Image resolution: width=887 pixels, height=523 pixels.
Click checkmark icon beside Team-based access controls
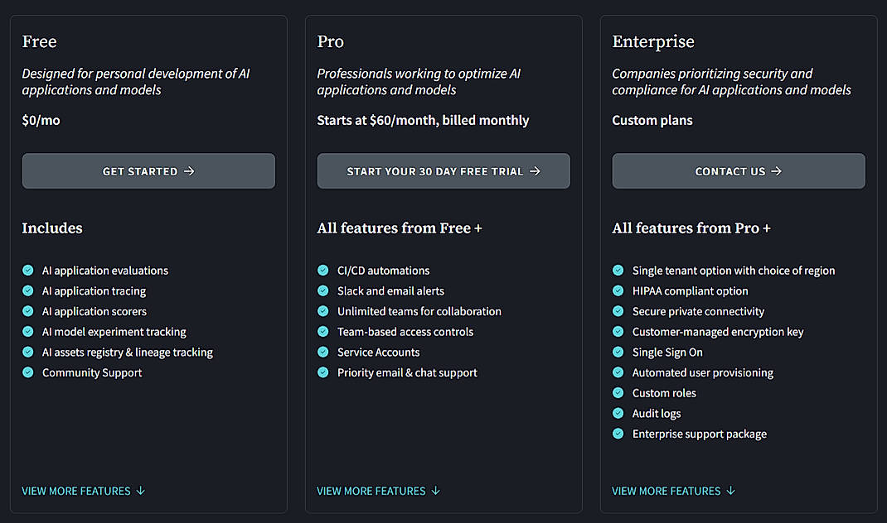323,331
